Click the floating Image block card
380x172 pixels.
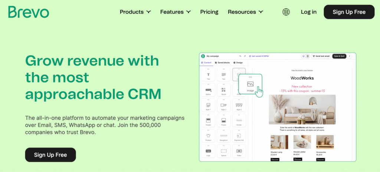click(250, 84)
